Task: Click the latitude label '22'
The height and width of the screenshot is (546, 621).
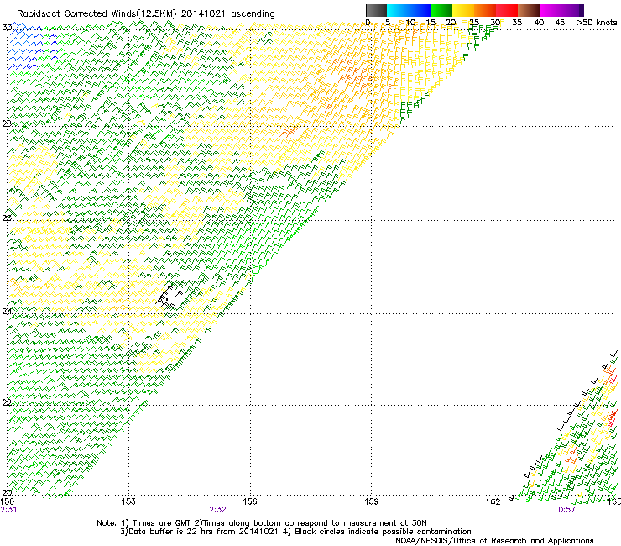Action: click(x=7, y=403)
